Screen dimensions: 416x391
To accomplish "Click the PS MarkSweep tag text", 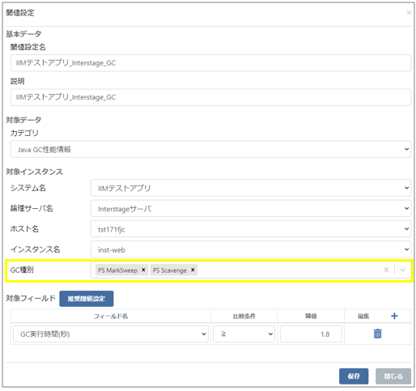I will pyautogui.click(x=117, y=270).
